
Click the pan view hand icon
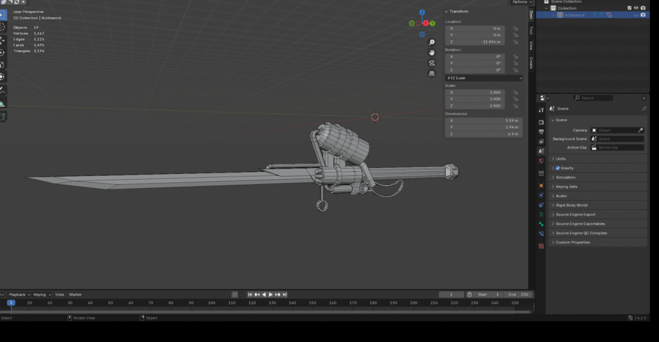(432, 52)
